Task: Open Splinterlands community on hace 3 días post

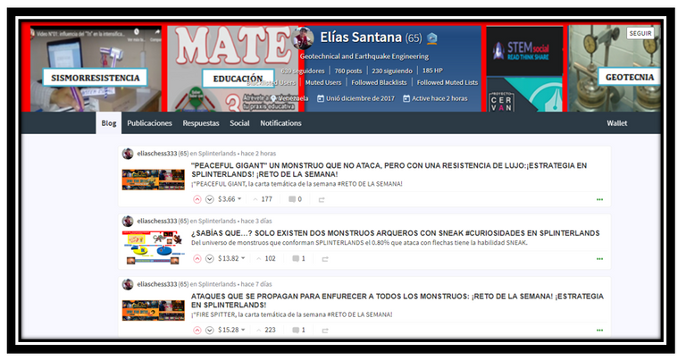Action: point(217,221)
